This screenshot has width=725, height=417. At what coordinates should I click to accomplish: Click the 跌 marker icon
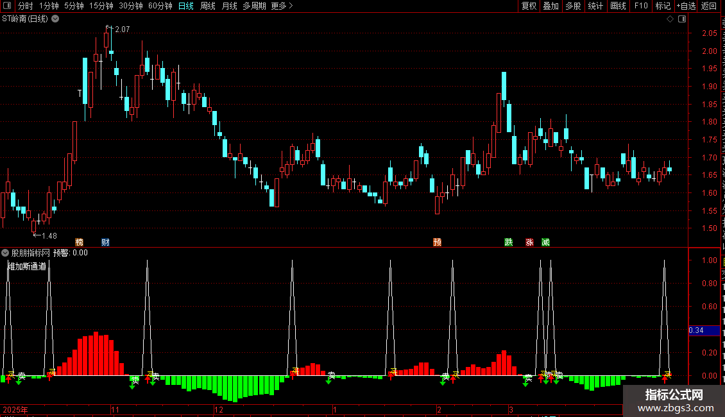tap(509, 243)
